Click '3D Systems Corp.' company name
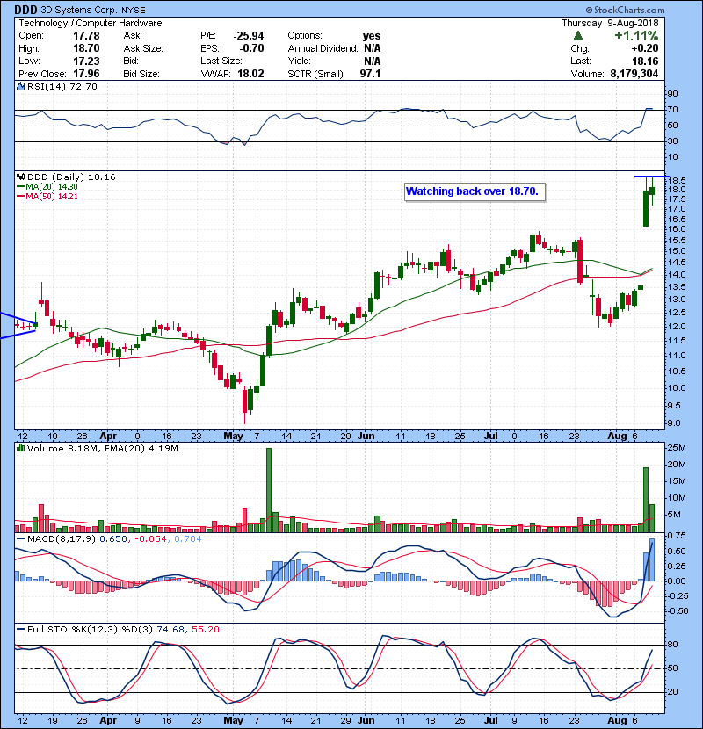This screenshot has width=703, height=729. click(x=80, y=11)
